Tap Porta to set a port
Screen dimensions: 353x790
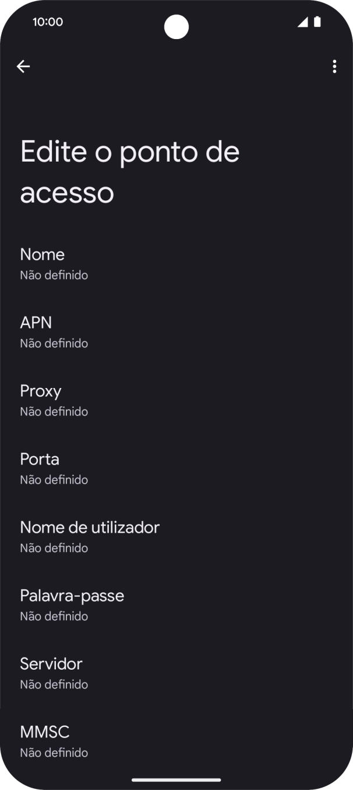(x=176, y=468)
